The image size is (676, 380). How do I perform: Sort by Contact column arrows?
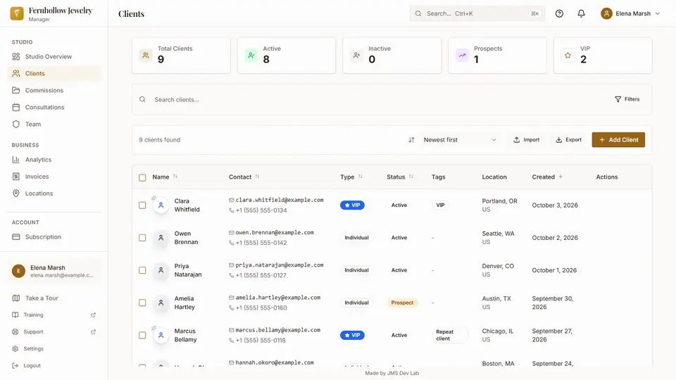(257, 177)
